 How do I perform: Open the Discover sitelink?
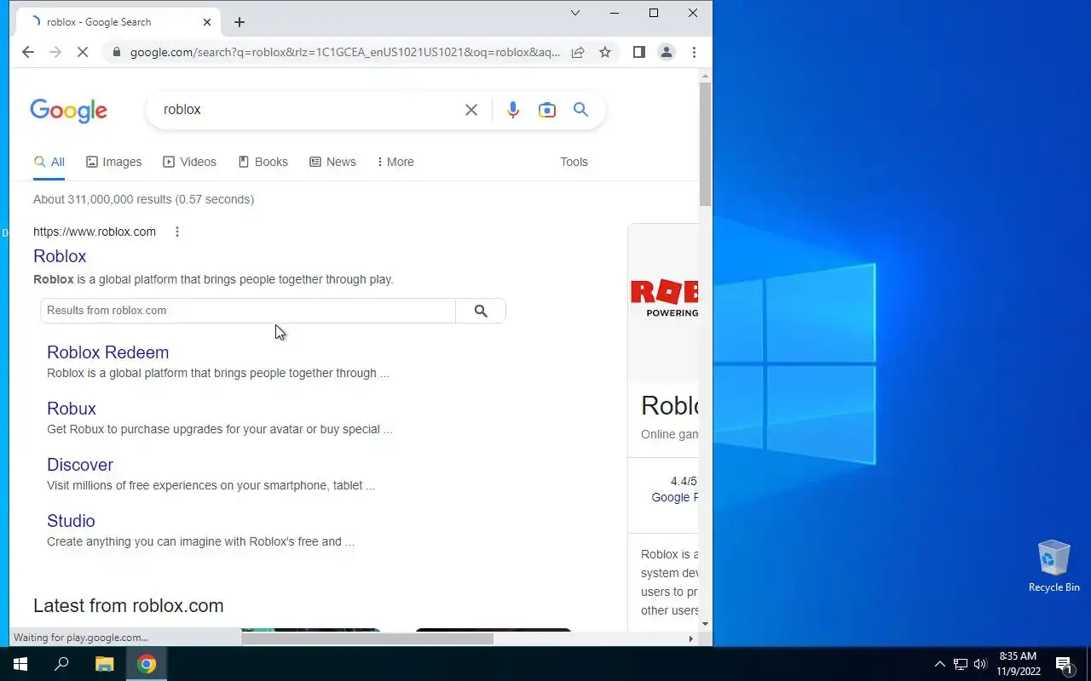click(x=80, y=465)
